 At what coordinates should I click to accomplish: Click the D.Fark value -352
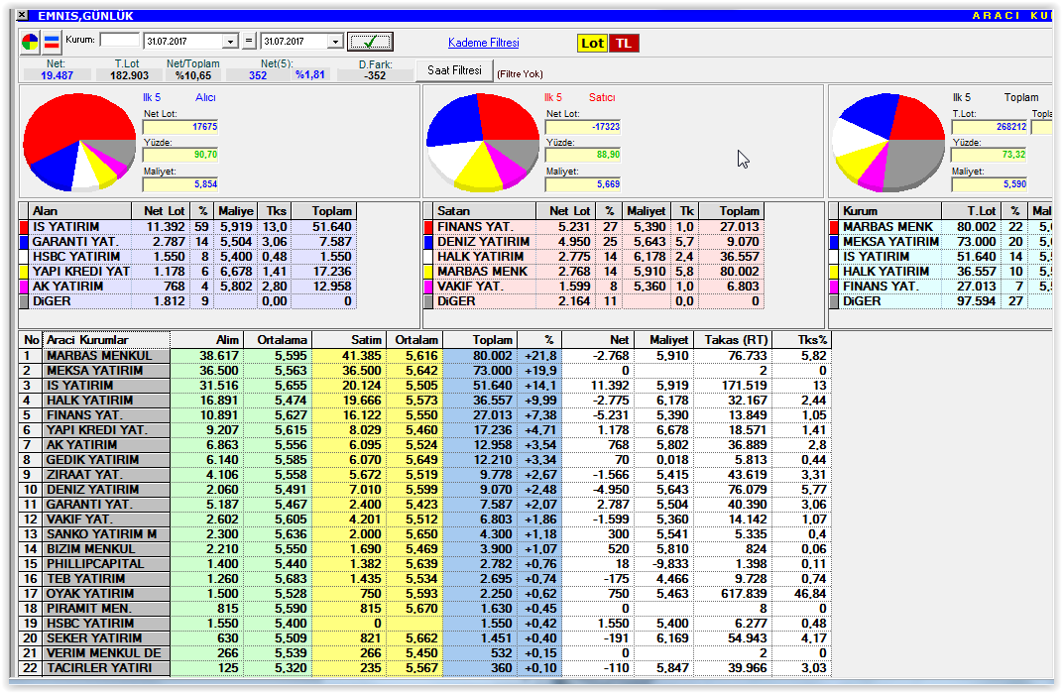(375, 76)
